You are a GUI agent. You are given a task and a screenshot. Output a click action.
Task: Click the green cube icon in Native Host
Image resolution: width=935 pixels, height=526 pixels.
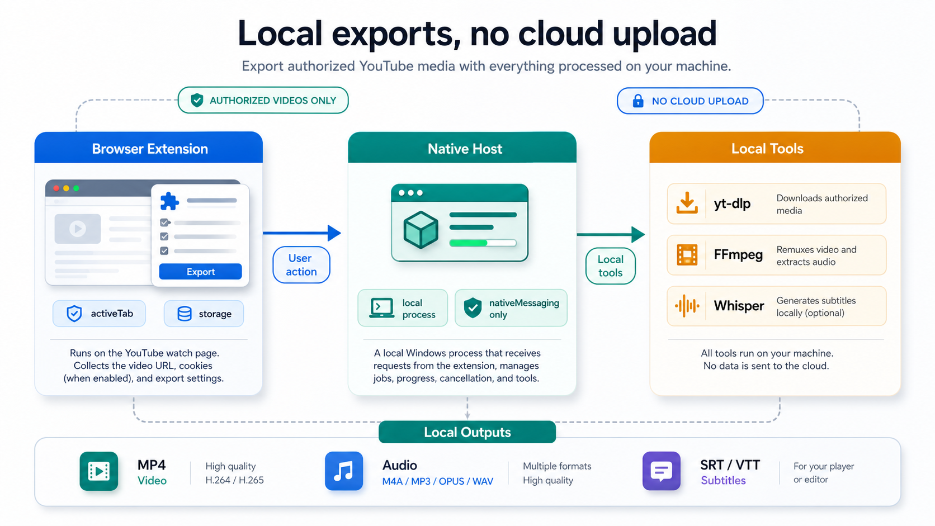[421, 230]
